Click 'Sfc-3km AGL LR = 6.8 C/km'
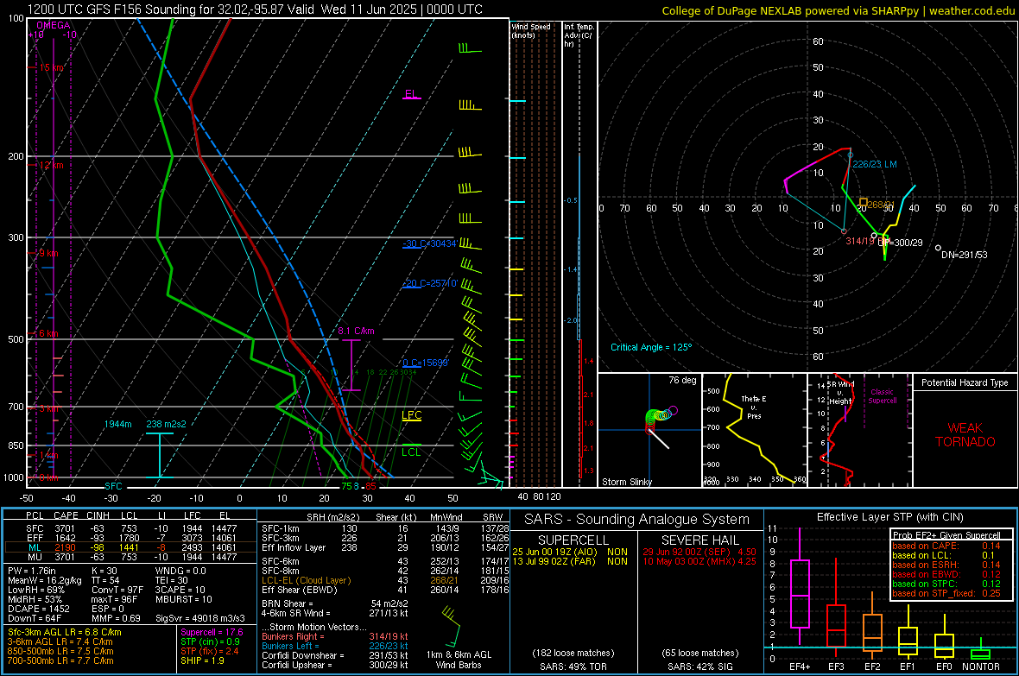This screenshot has width=1019, height=676. (x=65, y=632)
